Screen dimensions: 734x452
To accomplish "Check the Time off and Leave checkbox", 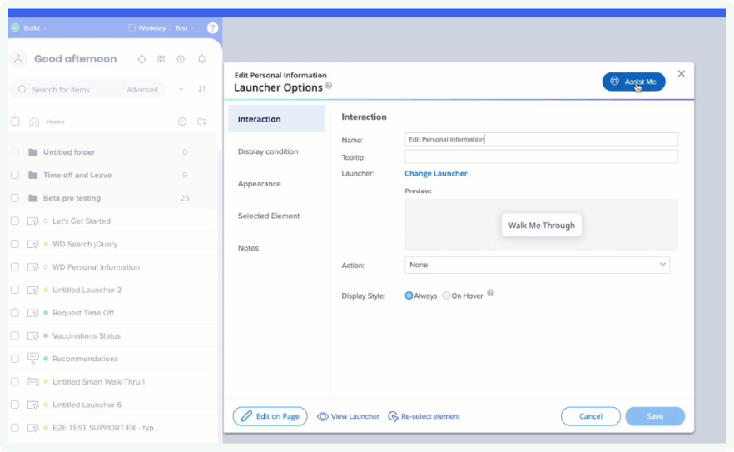I will click(16, 175).
